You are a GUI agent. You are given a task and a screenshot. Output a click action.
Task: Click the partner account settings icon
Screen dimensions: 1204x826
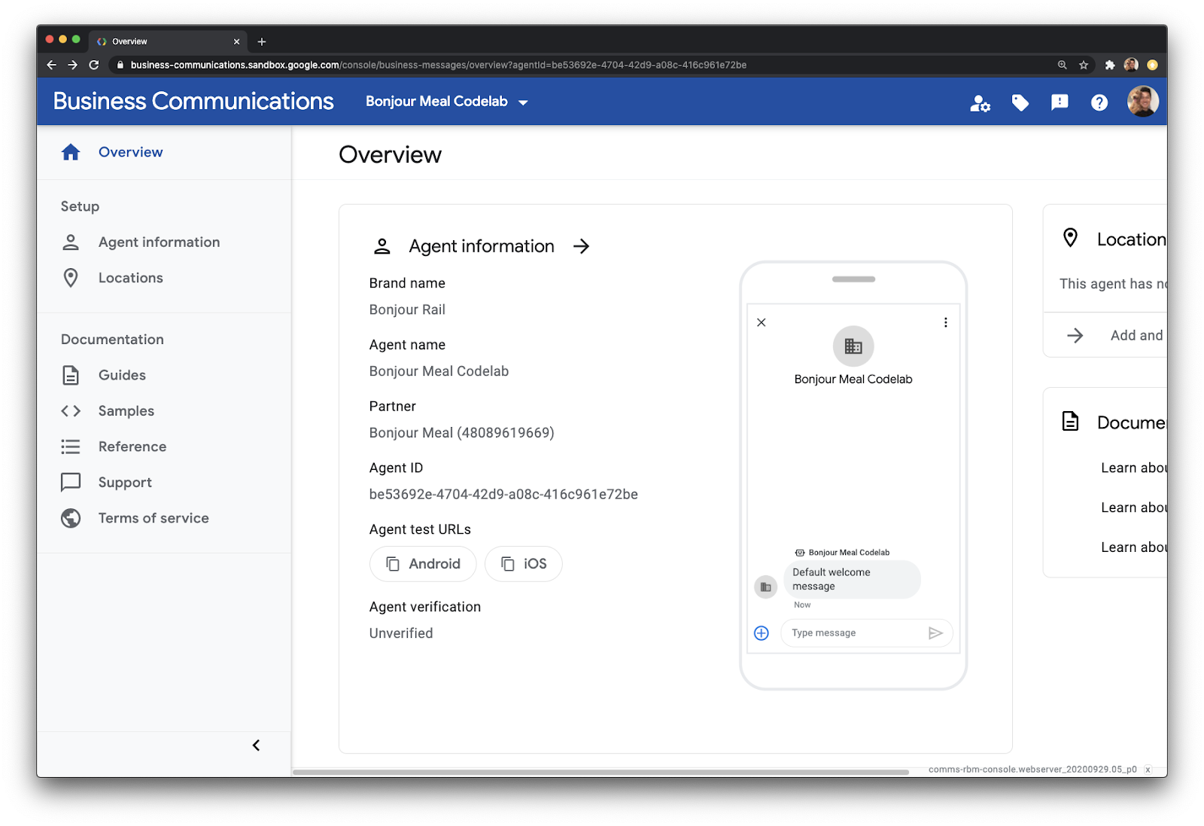(980, 103)
